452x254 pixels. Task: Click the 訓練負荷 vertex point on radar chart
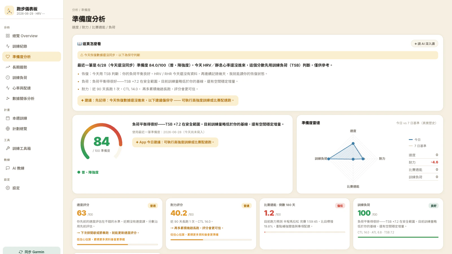[329, 159]
